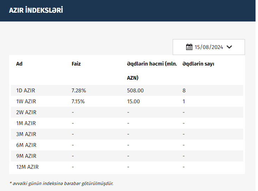The width and height of the screenshot is (258, 191).
Task: Select the 12M AZIR row name
Action: pyautogui.click(x=27, y=167)
